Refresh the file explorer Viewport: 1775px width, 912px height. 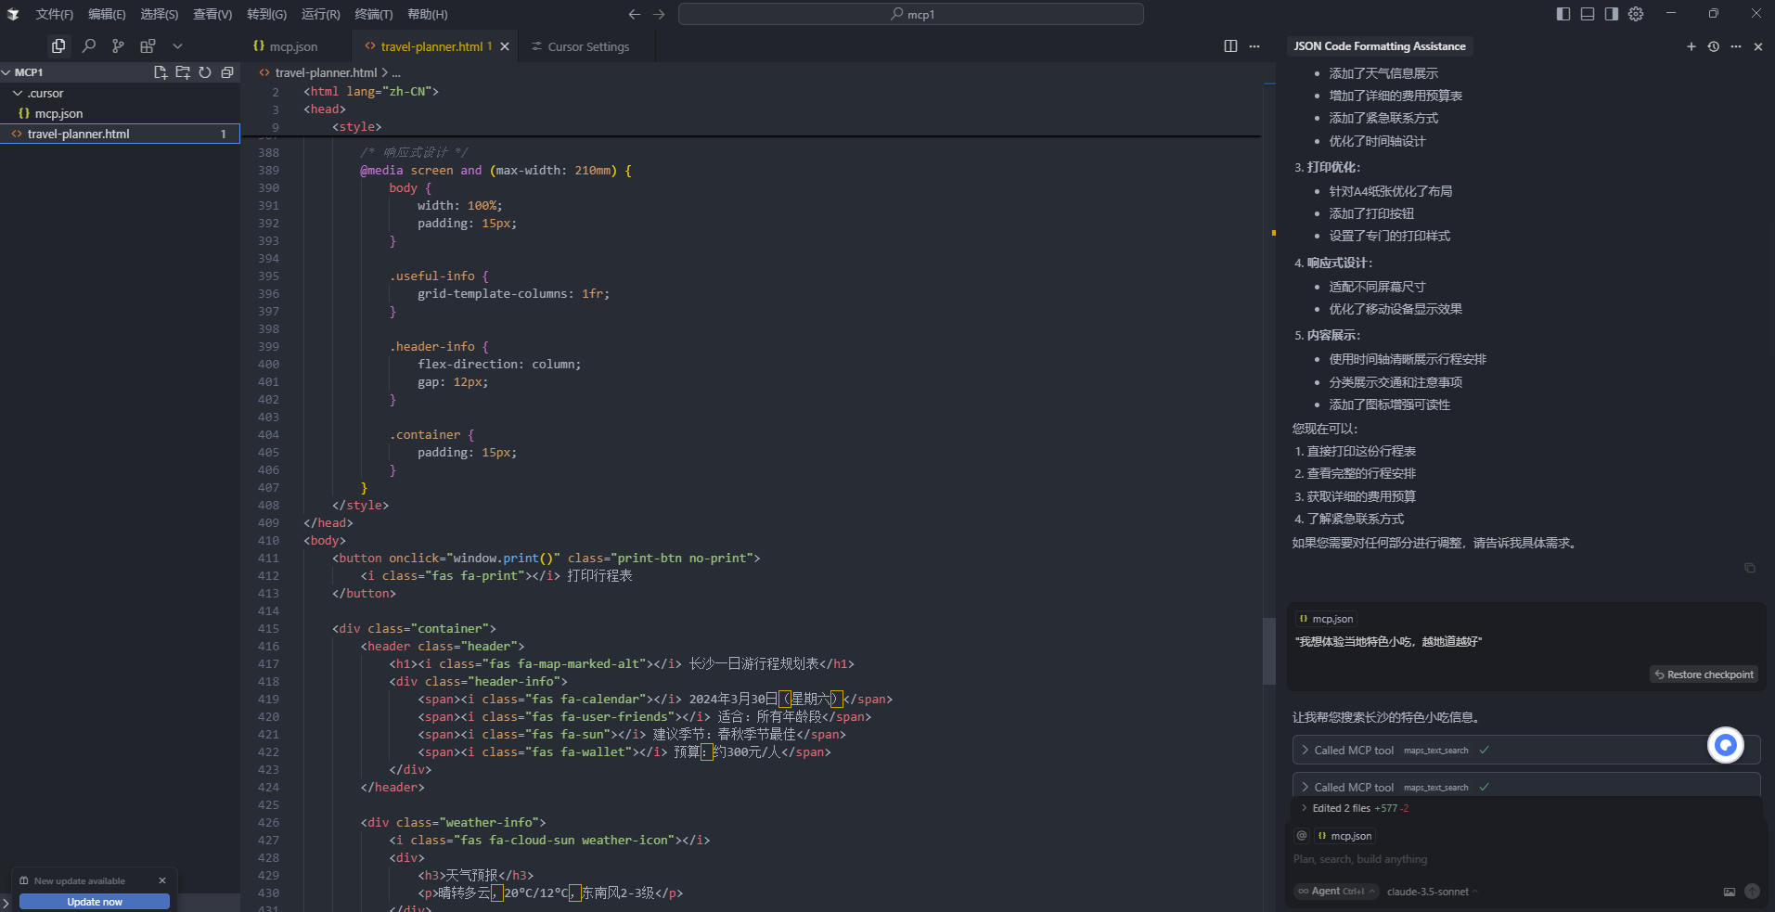205,72
